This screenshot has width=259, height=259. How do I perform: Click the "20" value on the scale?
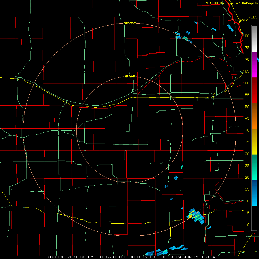pos(247,178)
